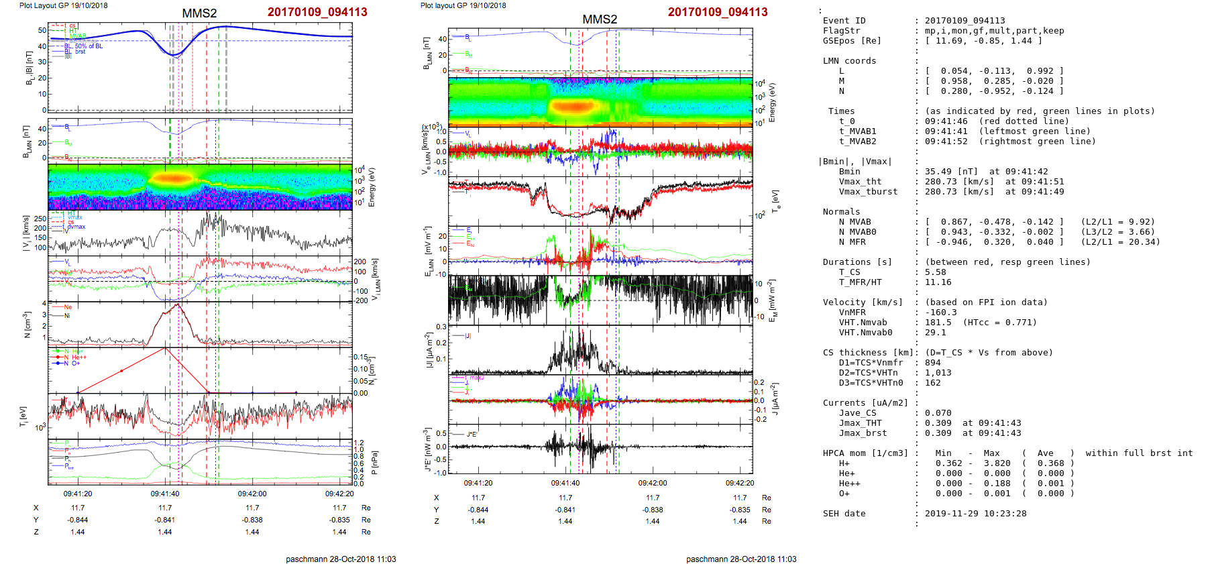Image resolution: width=1210 pixels, height=564 pixels.
Task: Click the orange hot spot in left energy spectrogram
Action: pos(173,178)
